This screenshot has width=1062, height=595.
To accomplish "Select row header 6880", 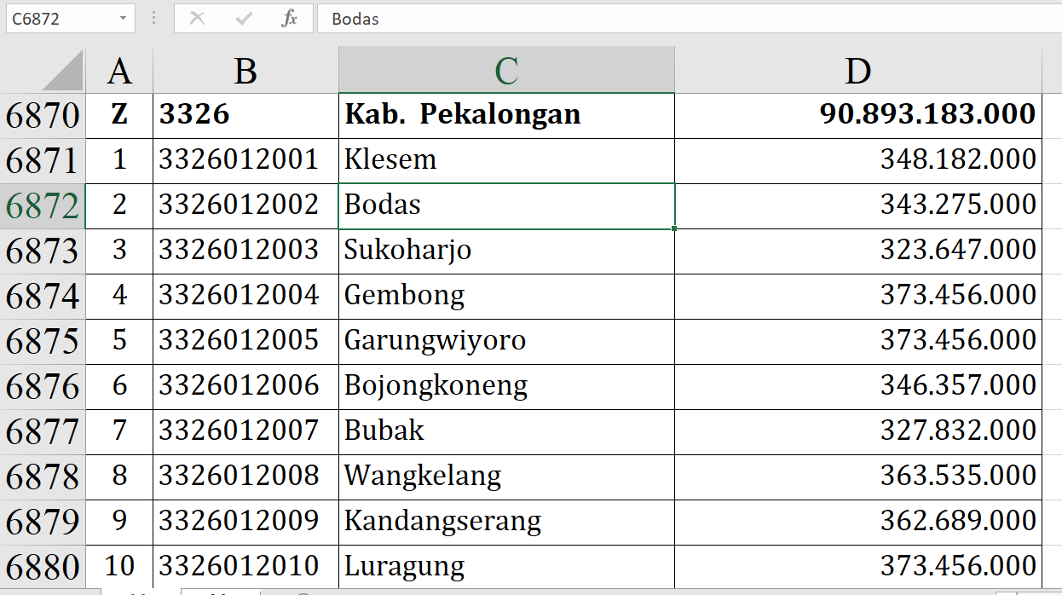I will 43,567.
